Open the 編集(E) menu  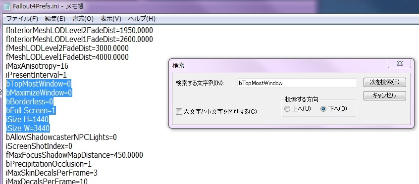(x=55, y=19)
